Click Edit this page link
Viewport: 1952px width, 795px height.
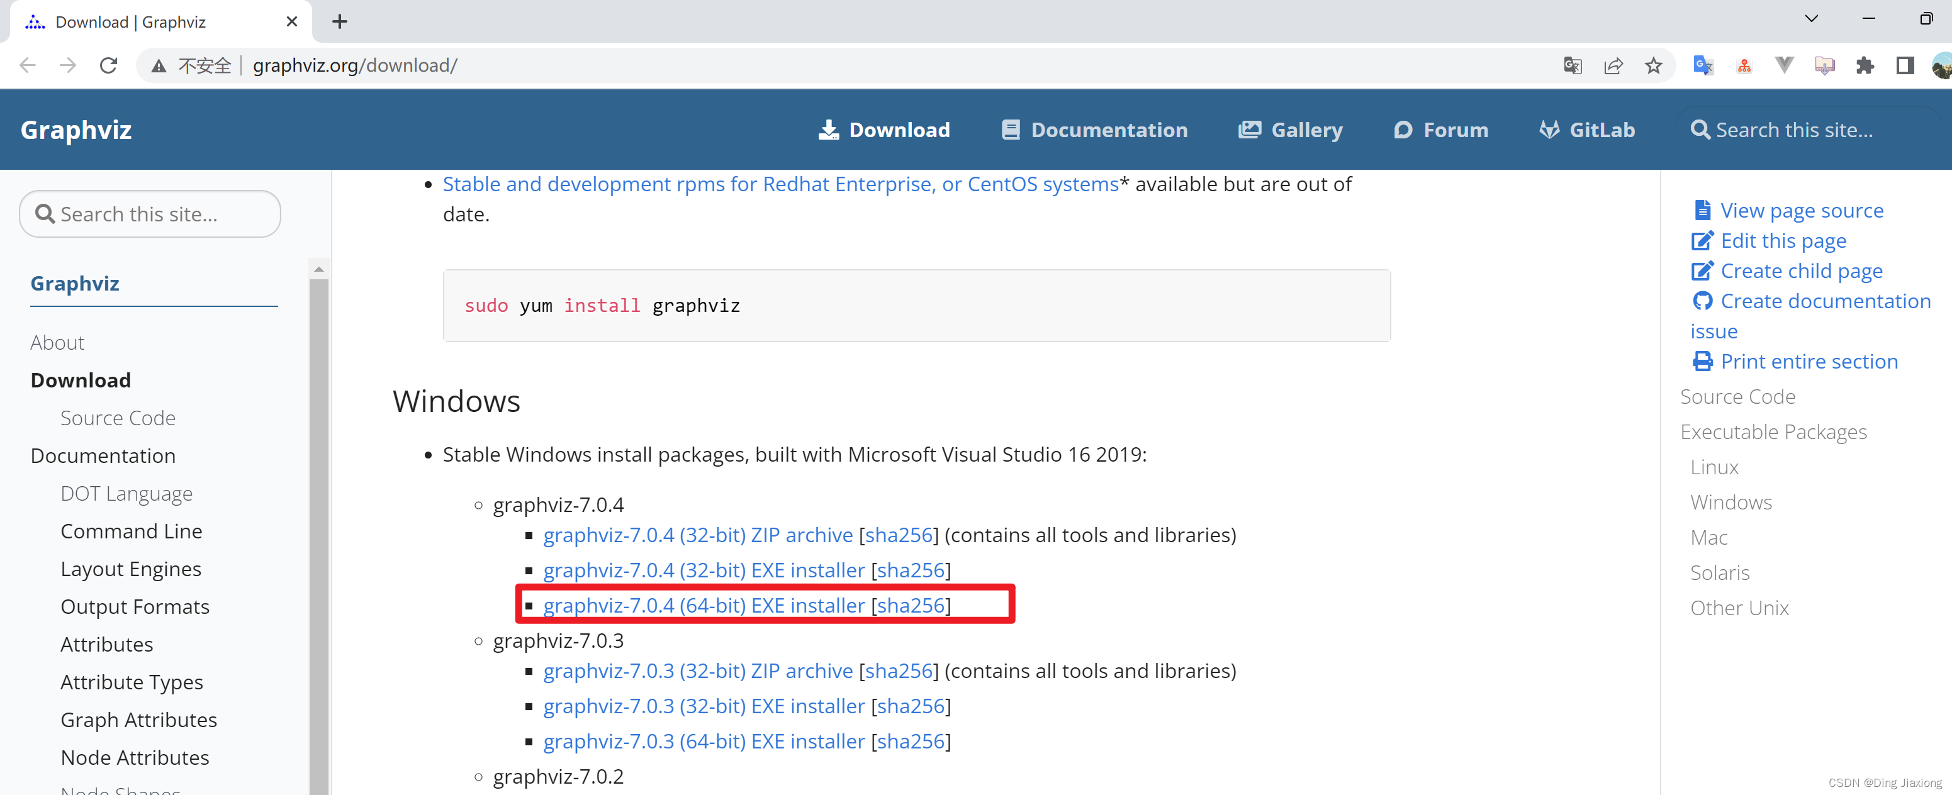(x=1770, y=241)
